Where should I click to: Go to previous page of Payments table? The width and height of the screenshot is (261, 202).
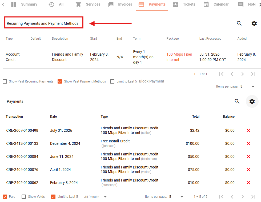232,197
